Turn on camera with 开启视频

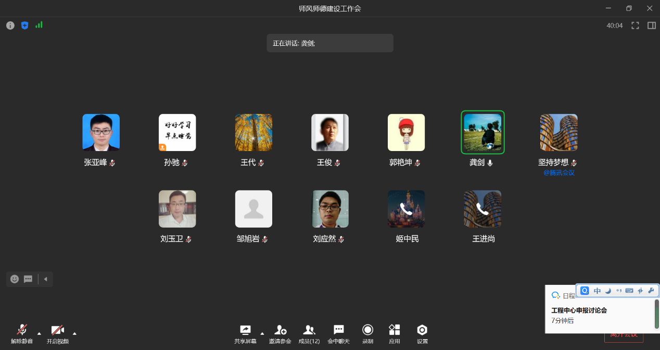coord(57,333)
